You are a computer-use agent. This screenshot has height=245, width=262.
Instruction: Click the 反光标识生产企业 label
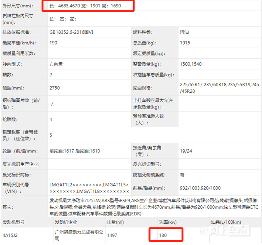click(x=21, y=164)
